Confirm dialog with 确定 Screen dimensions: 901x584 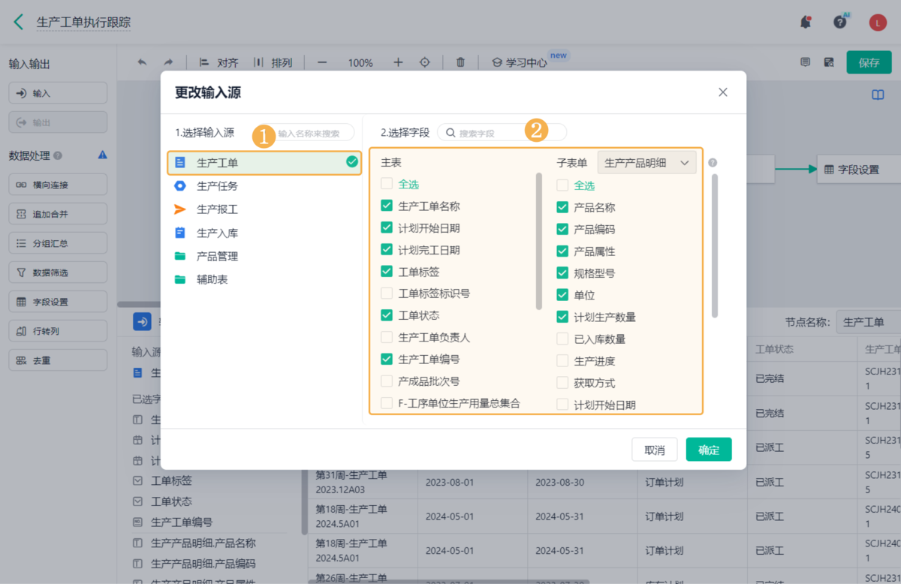coord(709,450)
